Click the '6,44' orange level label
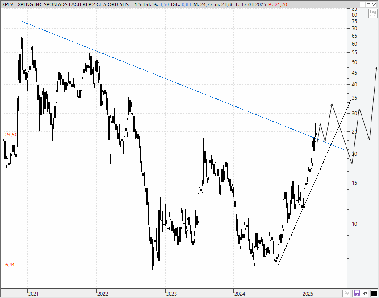This screenshot has height=298, width=379. tap(10, 265)
